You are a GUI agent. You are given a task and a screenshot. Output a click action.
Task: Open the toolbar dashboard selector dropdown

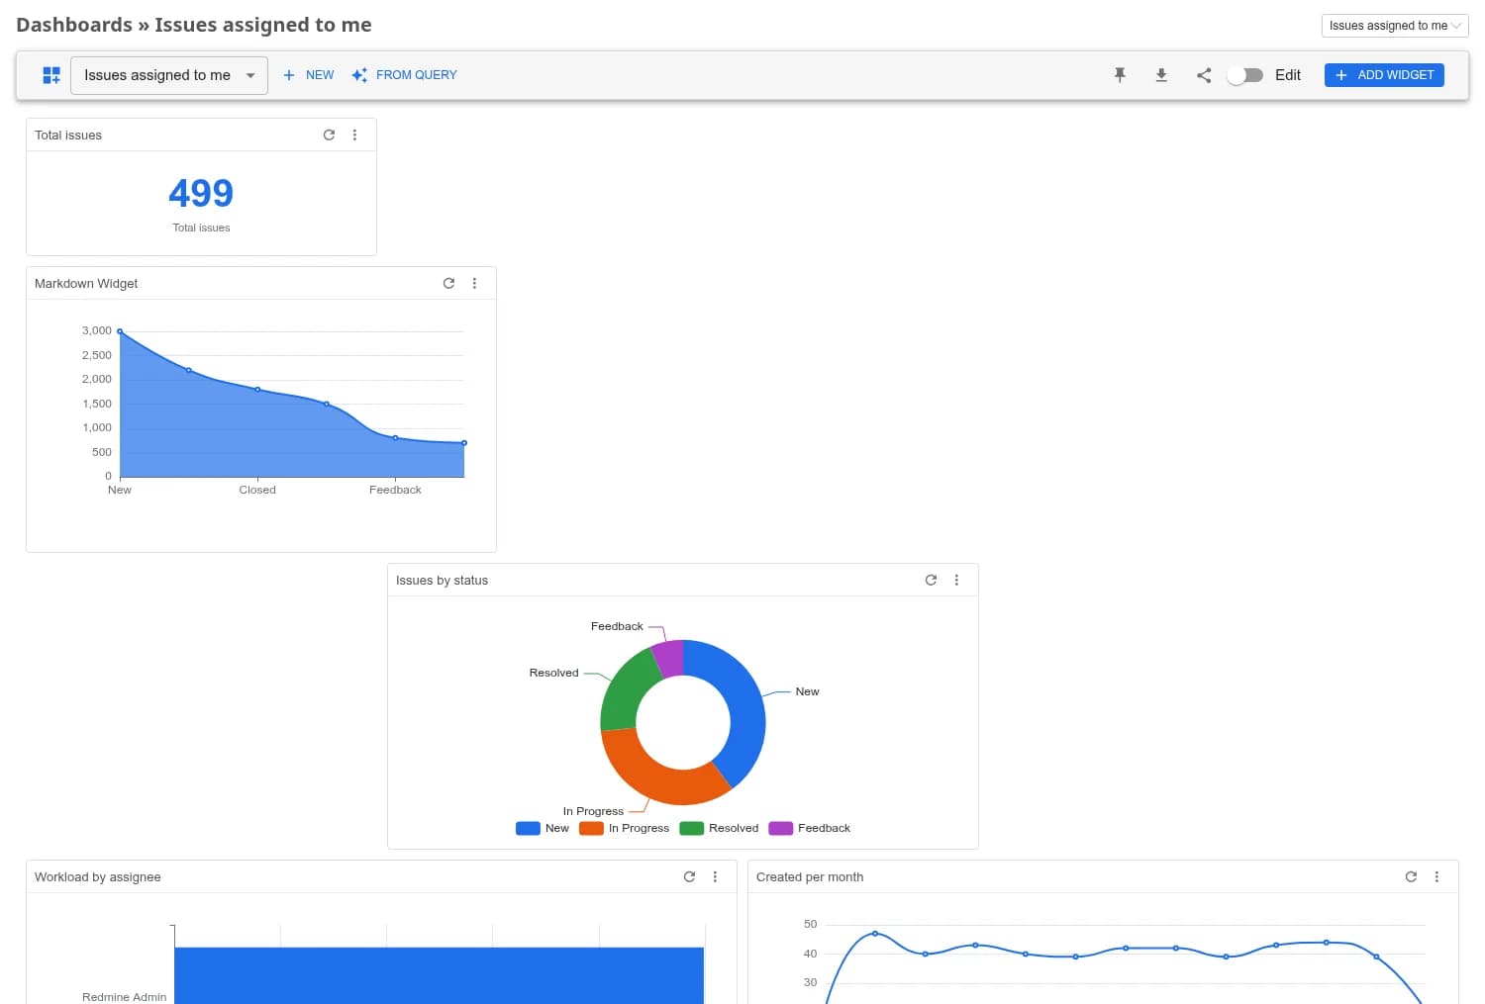(x=169, y=75)
